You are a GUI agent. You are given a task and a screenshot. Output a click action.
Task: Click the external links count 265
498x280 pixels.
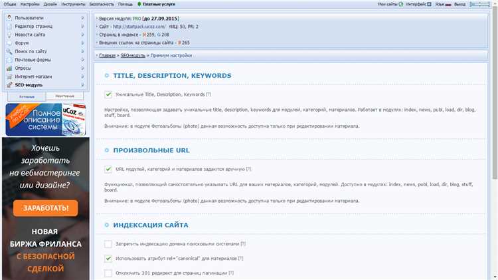tap(185, 43)
